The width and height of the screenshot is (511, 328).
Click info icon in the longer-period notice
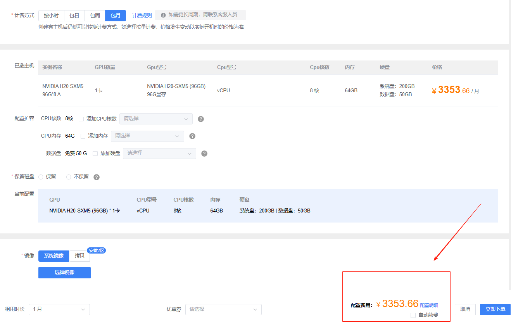[163, 15]
